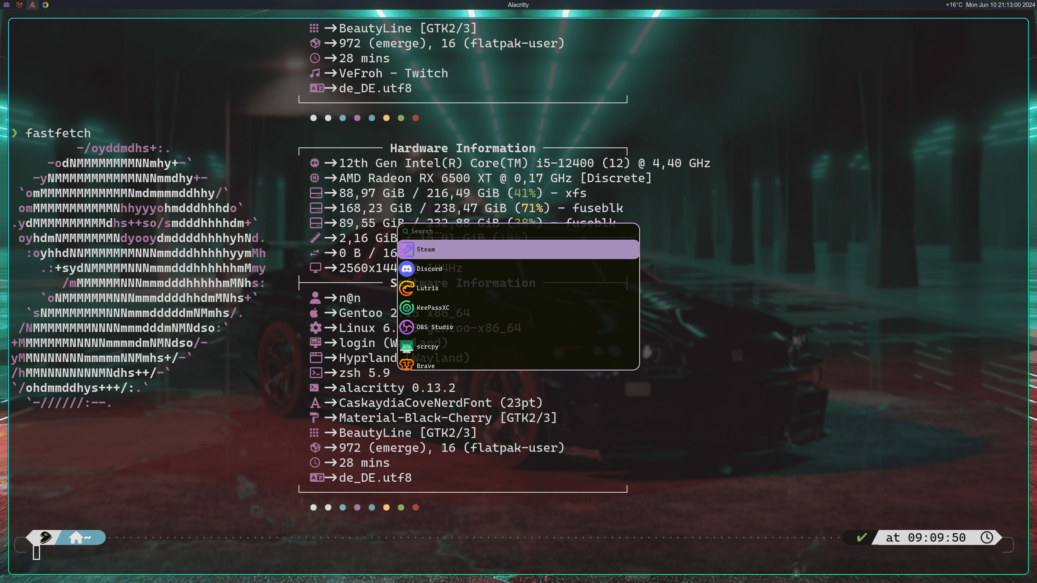Viewport: 1037px width, 583px height.
Task: Click the 'Hardware Information' header
Action: [x=463, y=148]
